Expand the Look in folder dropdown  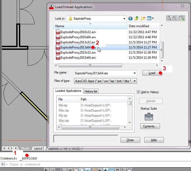[124, 19]
